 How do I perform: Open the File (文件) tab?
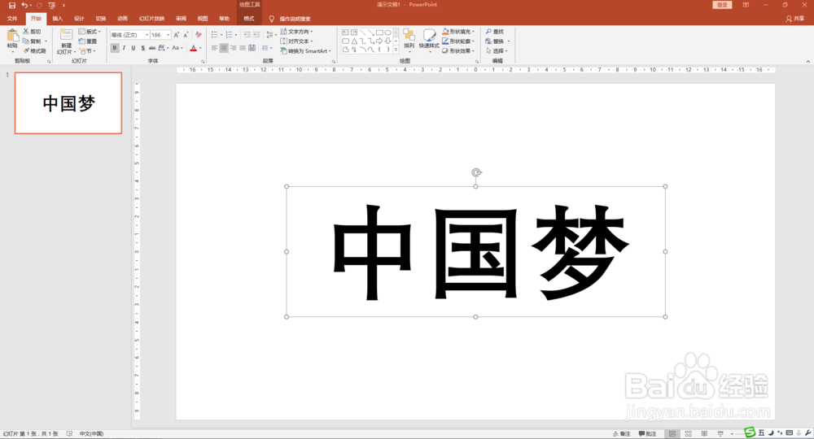[12, 19]
